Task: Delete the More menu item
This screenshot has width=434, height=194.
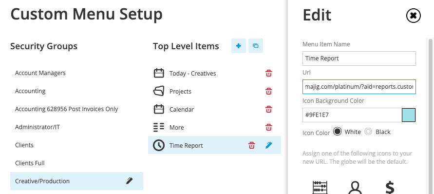Action: (268, 127)
